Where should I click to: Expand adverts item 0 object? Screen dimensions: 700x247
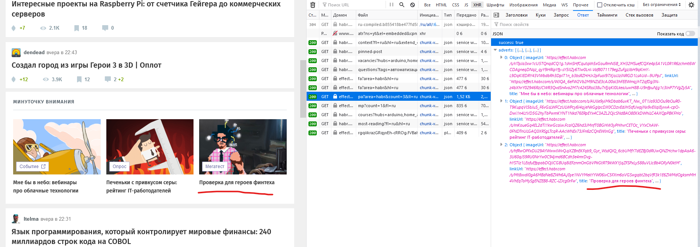(x=501, y=58)
